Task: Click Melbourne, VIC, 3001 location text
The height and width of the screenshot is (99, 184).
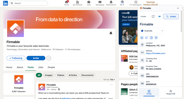Action: (155, 46)
